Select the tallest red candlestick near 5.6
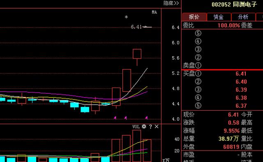Screen dimensions: 263x162 (x=137, y=54)
